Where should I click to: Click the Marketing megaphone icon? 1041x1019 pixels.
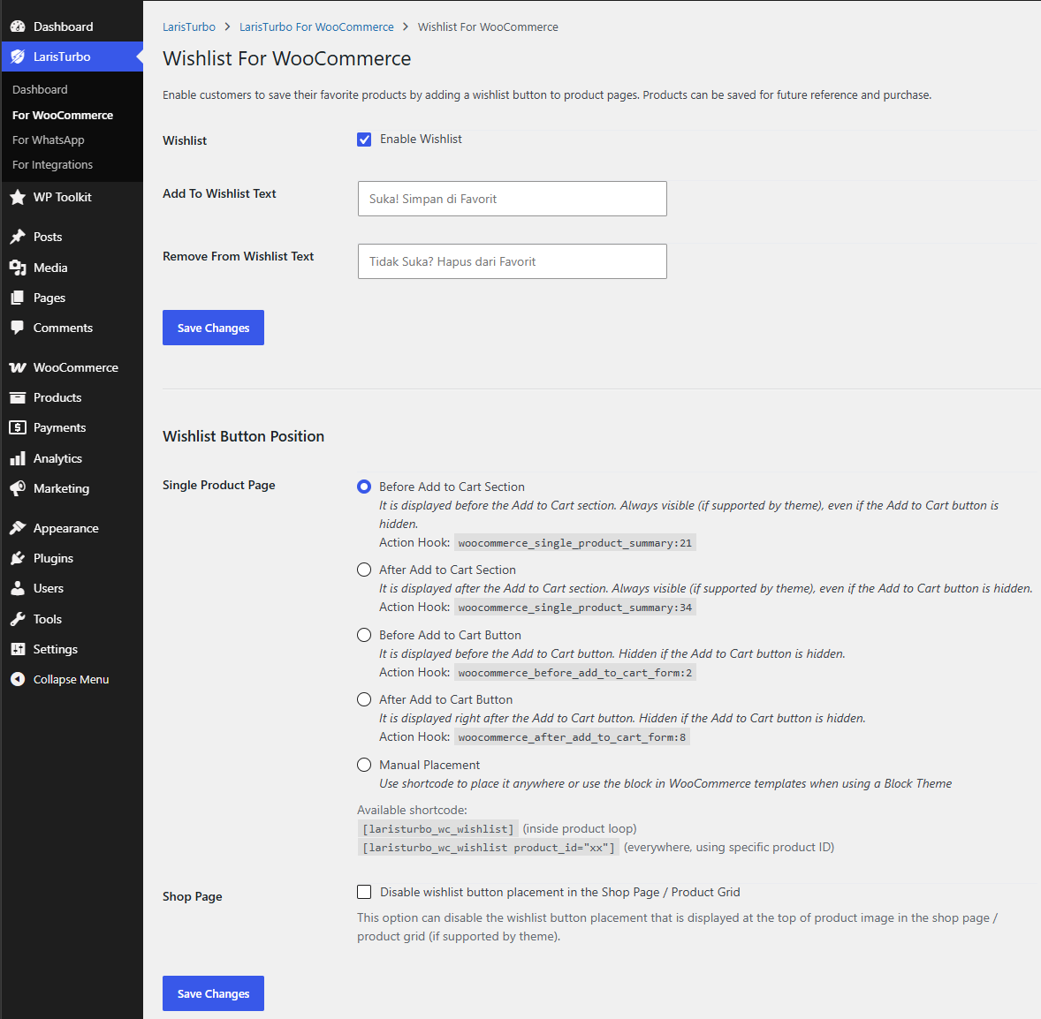18,489
